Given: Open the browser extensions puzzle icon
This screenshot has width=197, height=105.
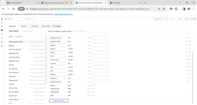Looking at the screenshot, I should tap(176, 9).
